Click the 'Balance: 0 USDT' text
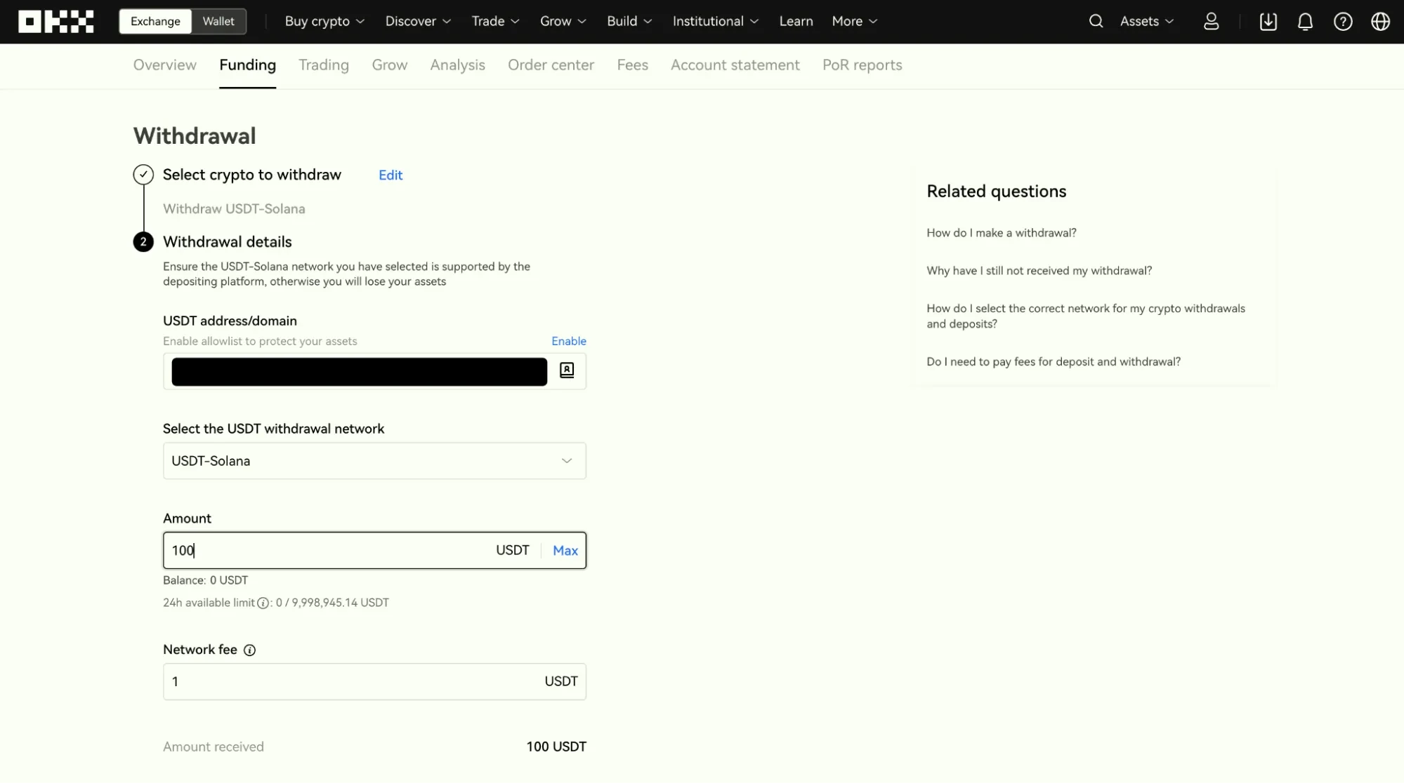 coord(205,581)
